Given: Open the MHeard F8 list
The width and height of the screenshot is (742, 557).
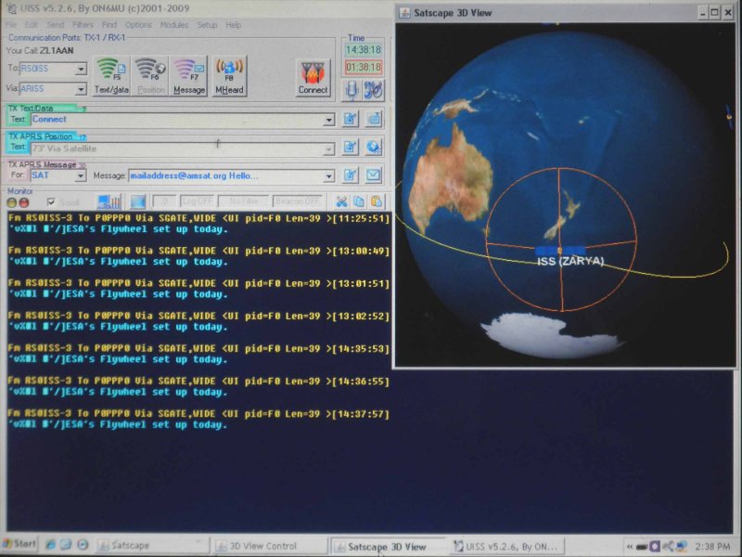Looking at the screenshot, I should point(229,76).
